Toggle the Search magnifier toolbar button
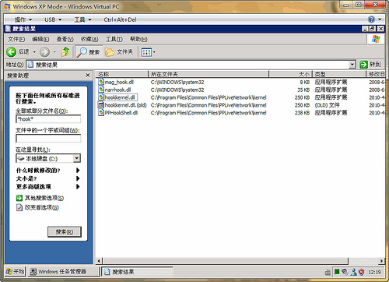 89,52
